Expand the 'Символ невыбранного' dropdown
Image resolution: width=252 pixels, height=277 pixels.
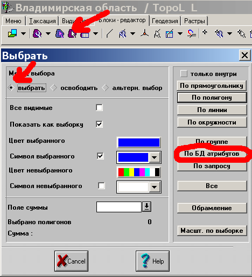tap(155, 187)
